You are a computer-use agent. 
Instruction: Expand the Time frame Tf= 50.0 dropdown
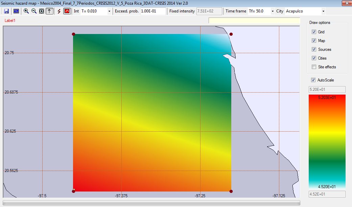(x=272, y=11)
